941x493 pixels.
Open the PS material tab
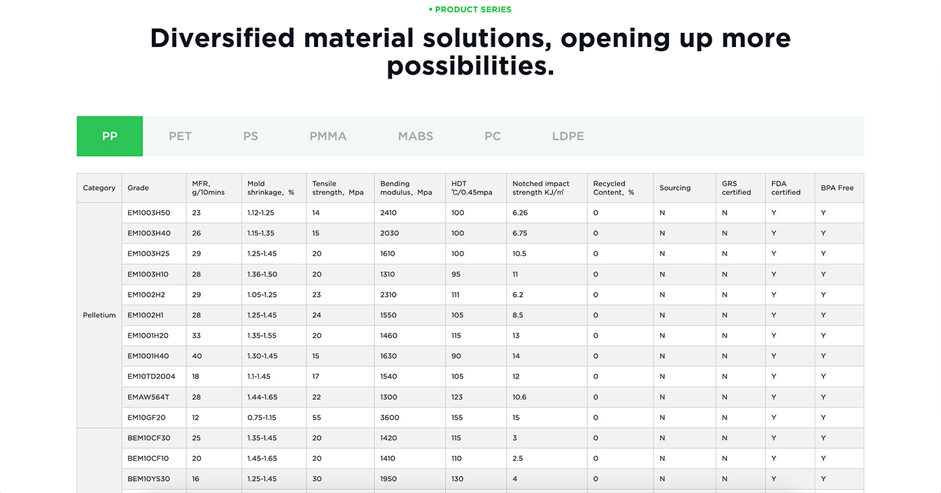click(251, 136)
